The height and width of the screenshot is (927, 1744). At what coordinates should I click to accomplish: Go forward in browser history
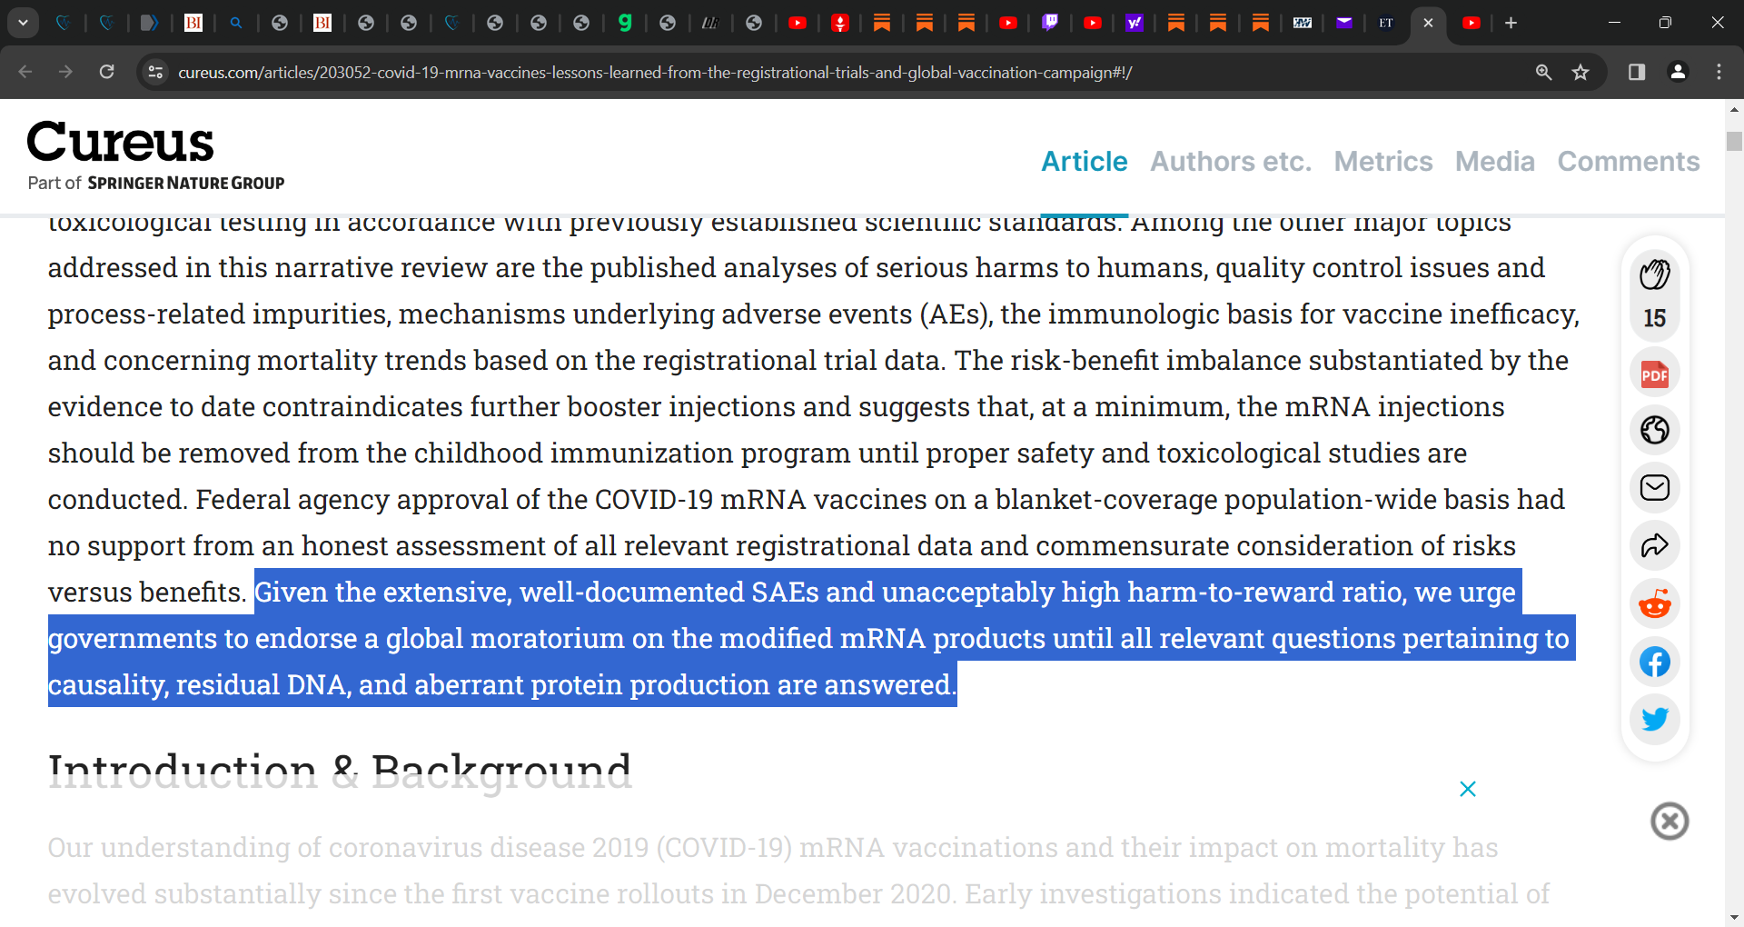[65, 72]
